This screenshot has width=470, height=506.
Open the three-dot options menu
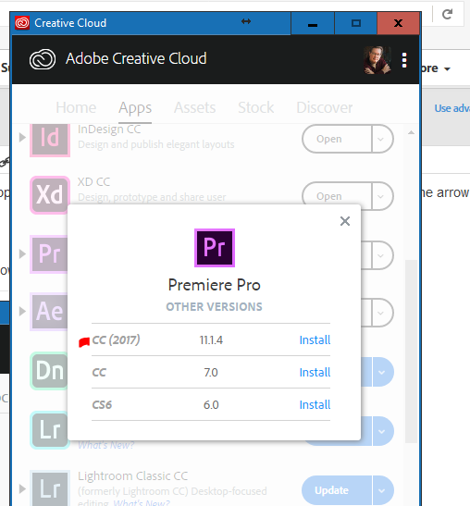click(404, 60)
